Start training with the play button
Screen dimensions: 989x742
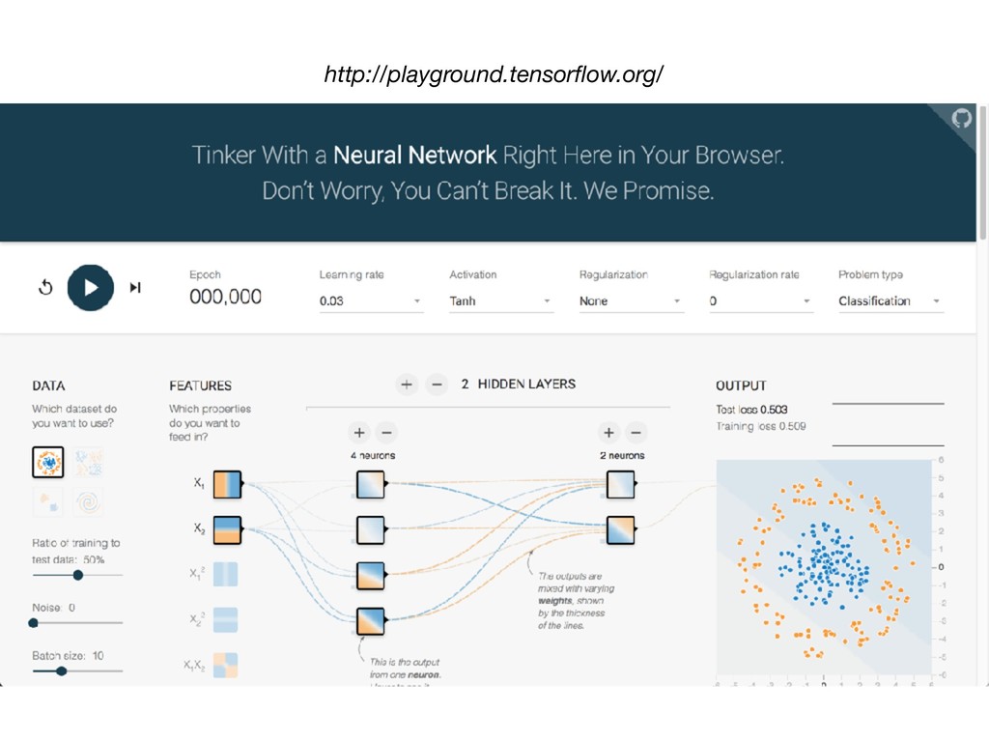[x=91, y=288]
